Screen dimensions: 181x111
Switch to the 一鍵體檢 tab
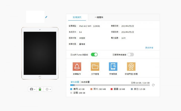[99, 17]
